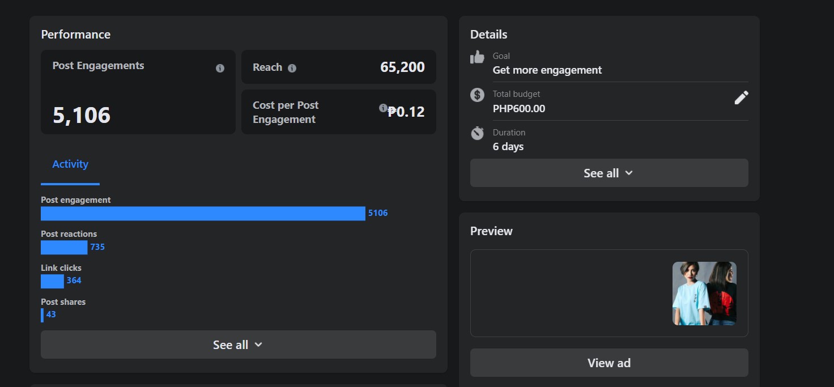
Task: Expand See all under Activity chart
Action: (x=238, y=345)
